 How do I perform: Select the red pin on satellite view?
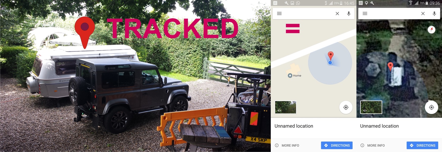click(390, 66)
